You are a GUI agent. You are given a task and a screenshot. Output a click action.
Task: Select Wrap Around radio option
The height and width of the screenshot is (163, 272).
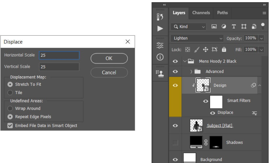click(10, 108)
